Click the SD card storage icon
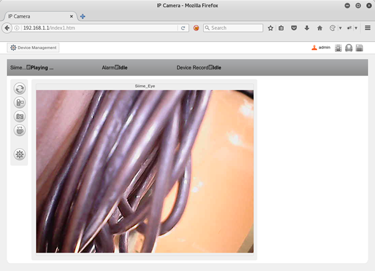 coord(359,48)
